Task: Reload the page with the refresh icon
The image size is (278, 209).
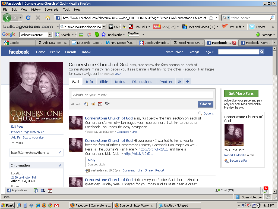Action: (x=28, y=18)
